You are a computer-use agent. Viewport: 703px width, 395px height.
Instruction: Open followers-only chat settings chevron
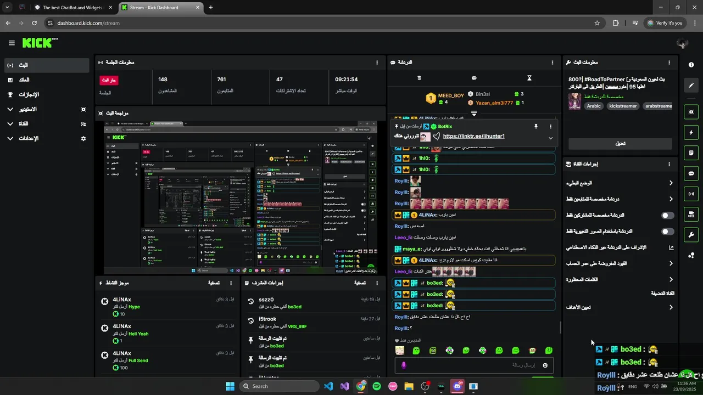671,199
